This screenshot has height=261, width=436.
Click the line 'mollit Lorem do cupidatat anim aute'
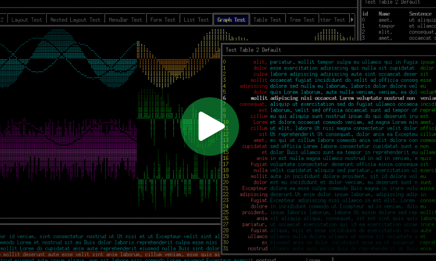[110, 248]
